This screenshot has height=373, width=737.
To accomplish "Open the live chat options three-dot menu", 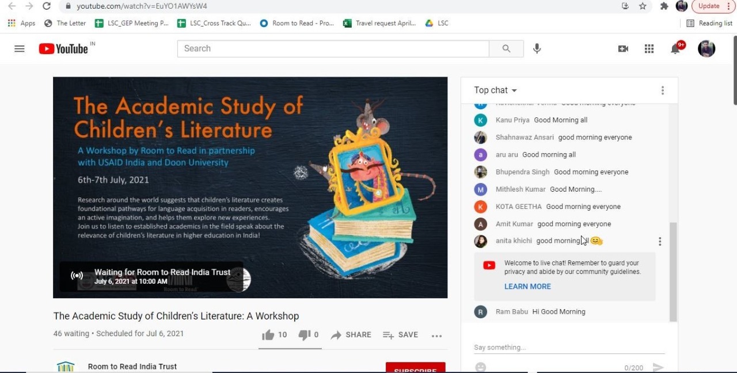I will point(662,90).
